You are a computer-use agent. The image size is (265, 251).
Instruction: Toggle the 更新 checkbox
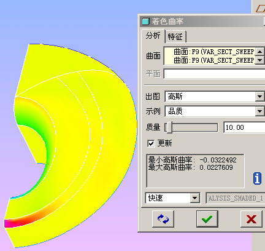[151, 143]
